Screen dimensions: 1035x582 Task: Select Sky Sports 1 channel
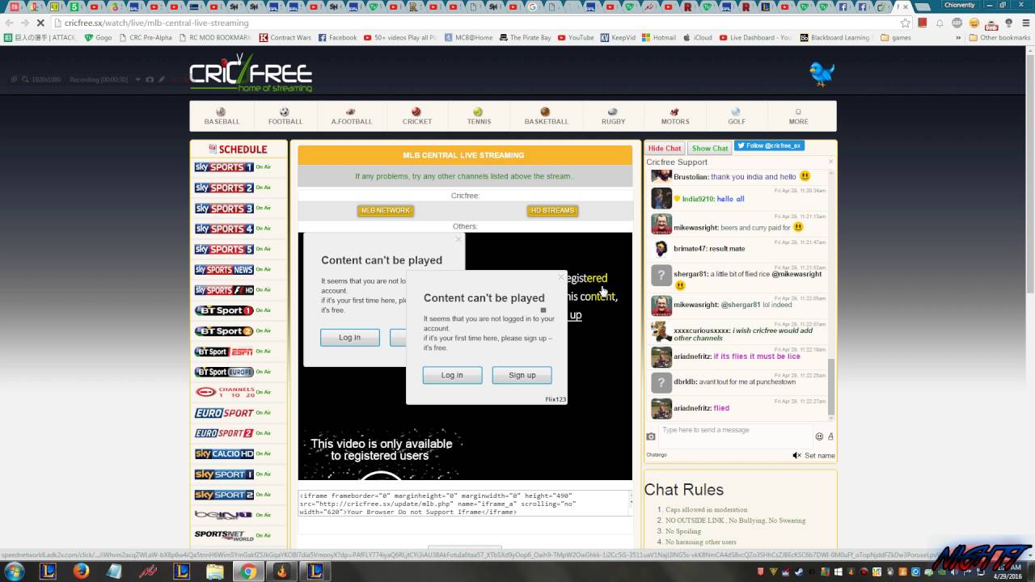coord(224,167)
